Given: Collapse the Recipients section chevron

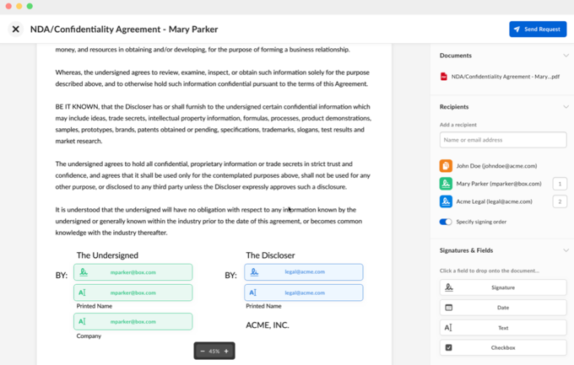Looking at the screenshot, I should click(566, 107).
